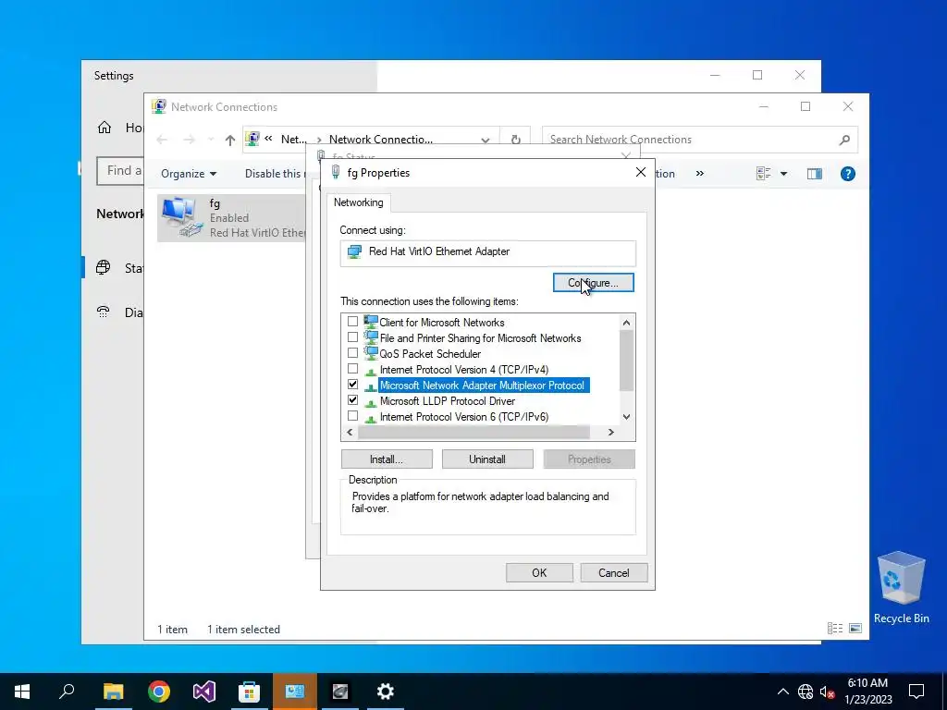Show more toolbar commands chevron
Screen dimensions: 947x710
point(700,173)
